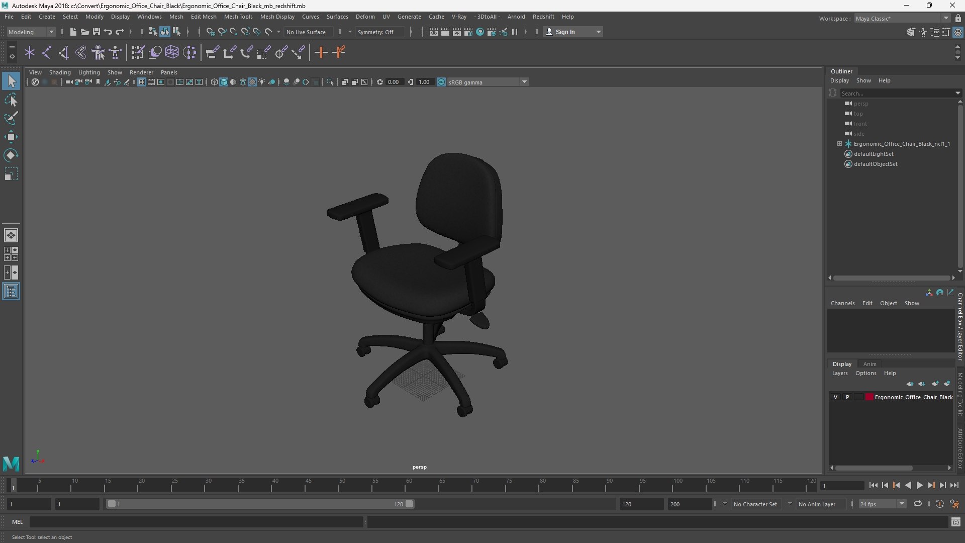Activate the Scale tool
965x543 pixels.
11,174
